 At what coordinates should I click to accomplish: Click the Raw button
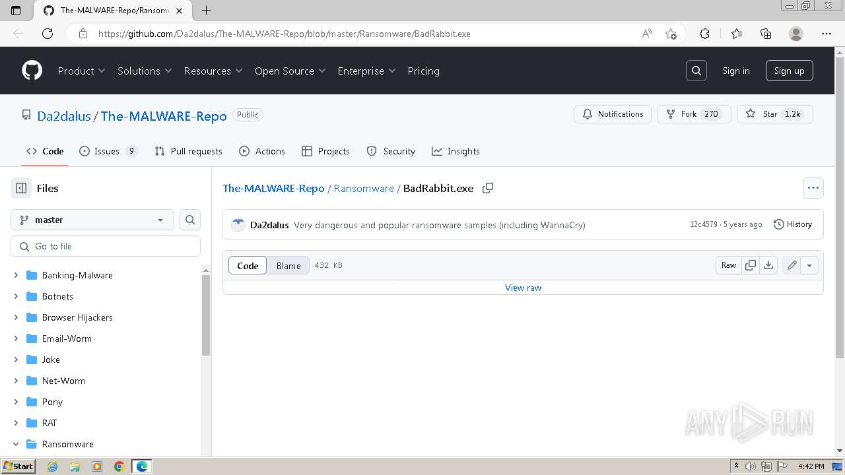point(729,265)
